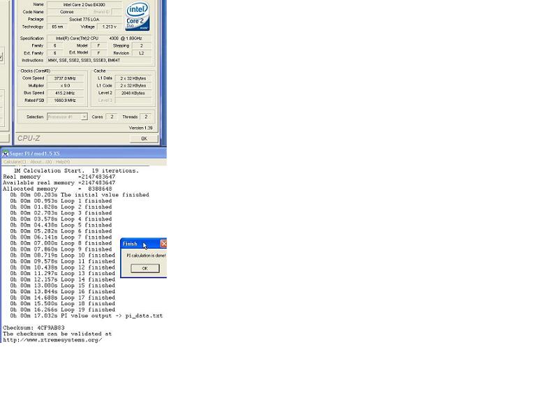Click the Super PI window title bar
The height and width of the screenshot is (419, 539).
(84, 154)
